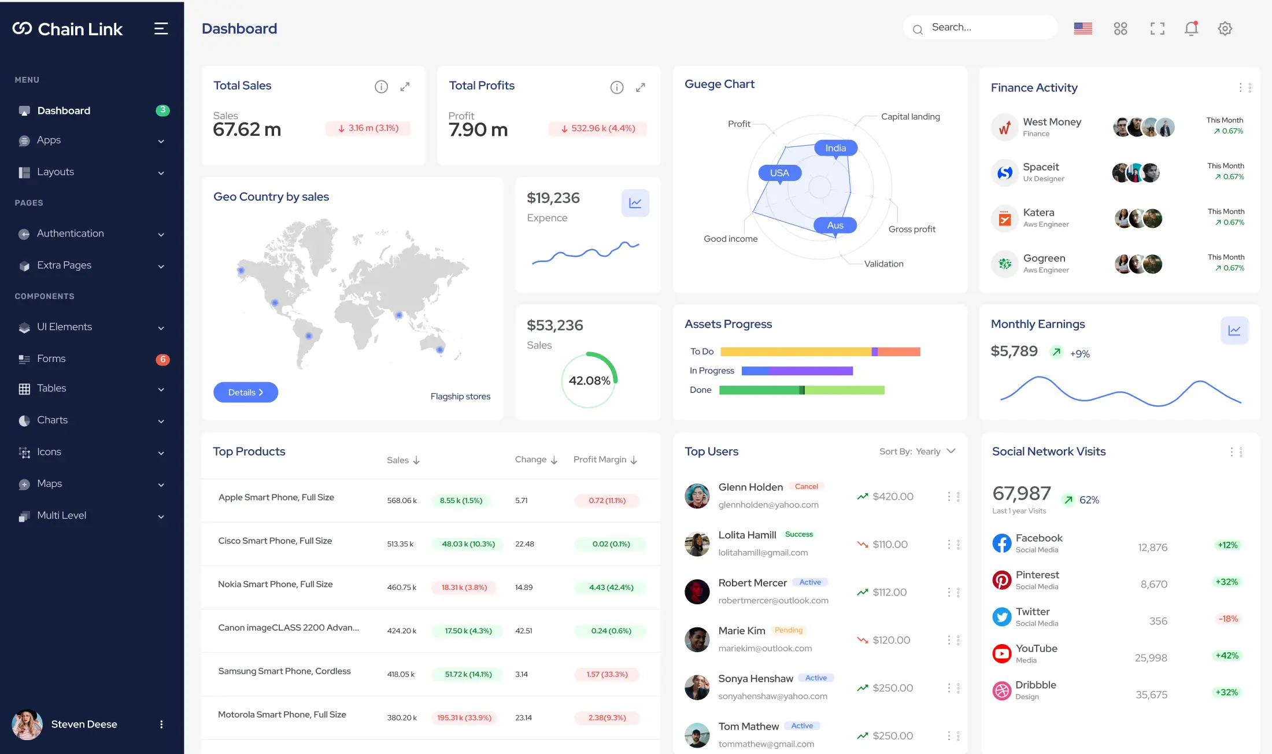Viewport: 1272px width, 754px height.
Task: Click the Flagship stores link
Action: 460,396
